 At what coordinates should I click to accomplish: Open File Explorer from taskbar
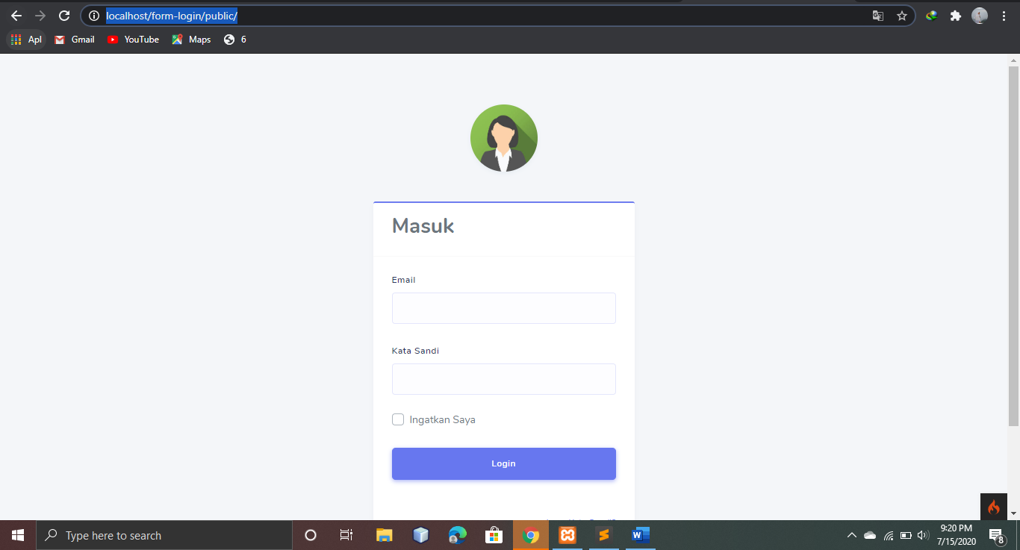click(384, 535)
